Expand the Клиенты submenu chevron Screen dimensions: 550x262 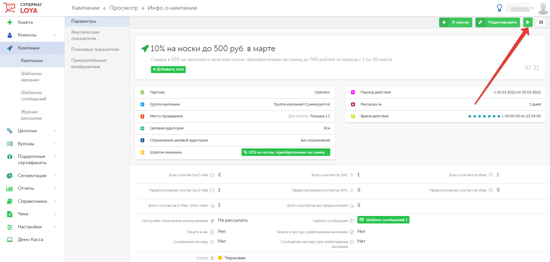(x=55, y=35)
